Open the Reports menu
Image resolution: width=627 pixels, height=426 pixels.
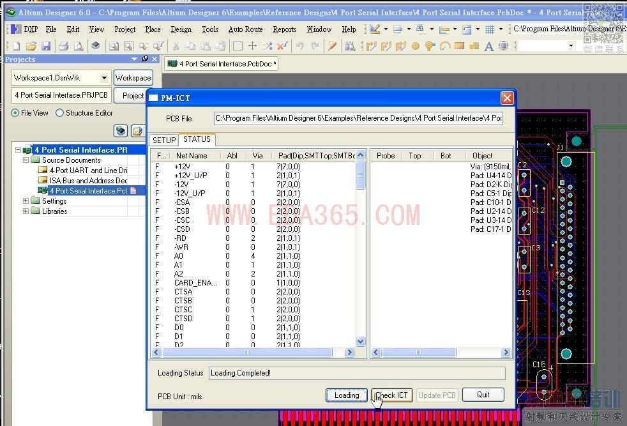[x=284, y=29]
